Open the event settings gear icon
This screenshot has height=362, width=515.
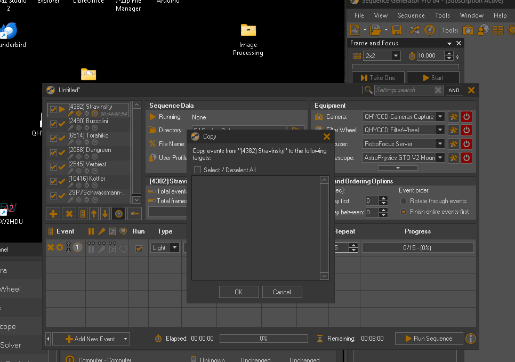click(60, 247)
